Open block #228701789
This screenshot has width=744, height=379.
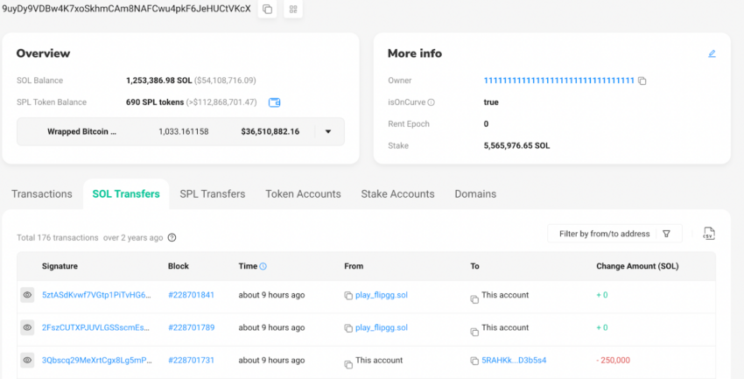point(191,327)
